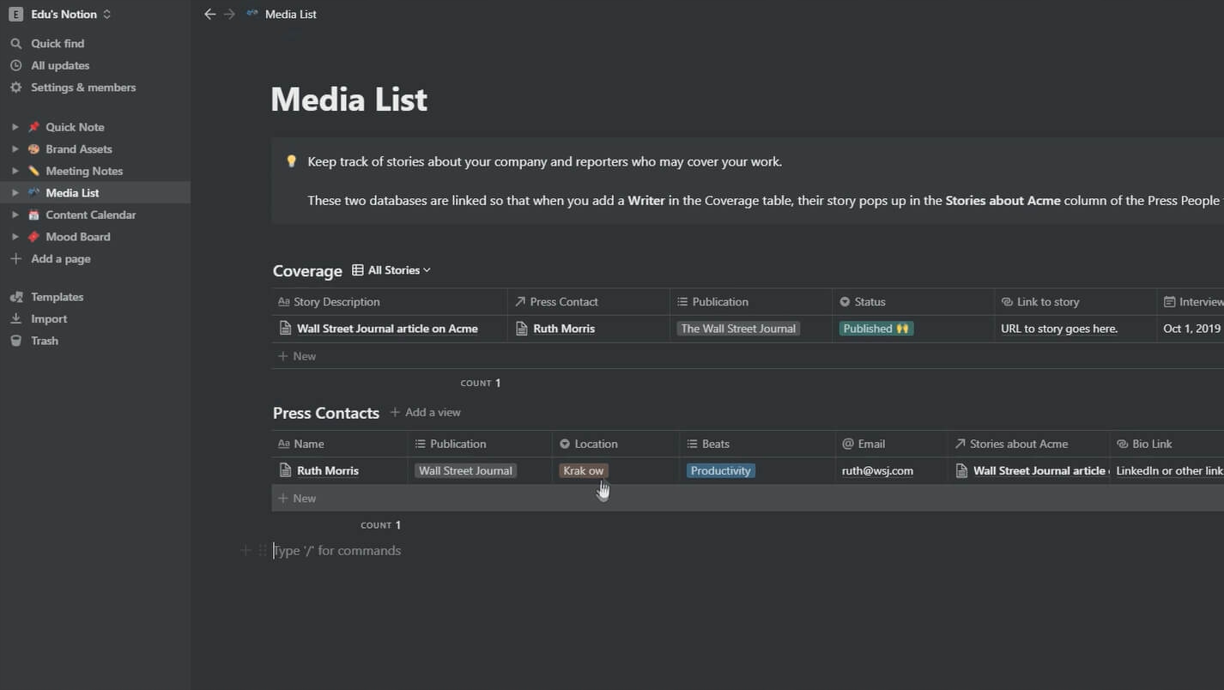Expand the Brand Assets page toggle
Screen dimensions: 1224x690
coord(15,149)
